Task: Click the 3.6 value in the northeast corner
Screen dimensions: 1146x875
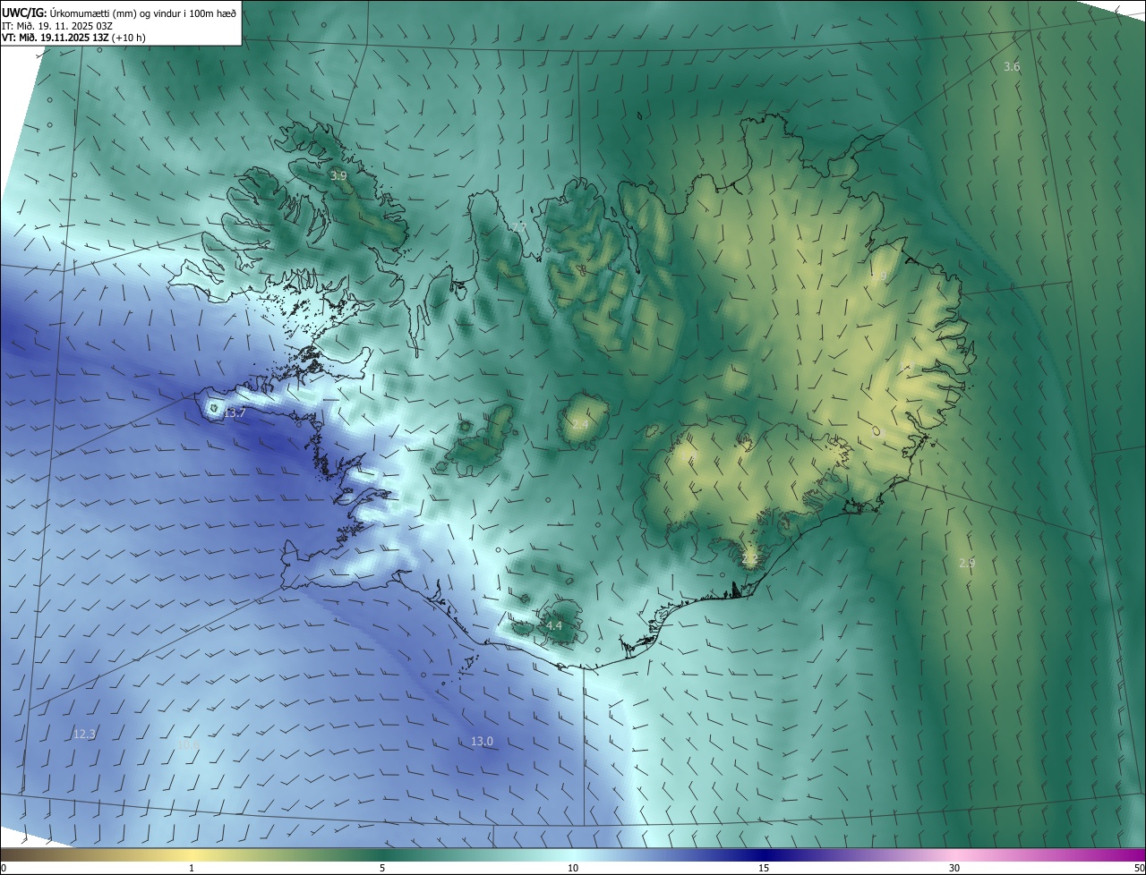Action: point(1012,67)
